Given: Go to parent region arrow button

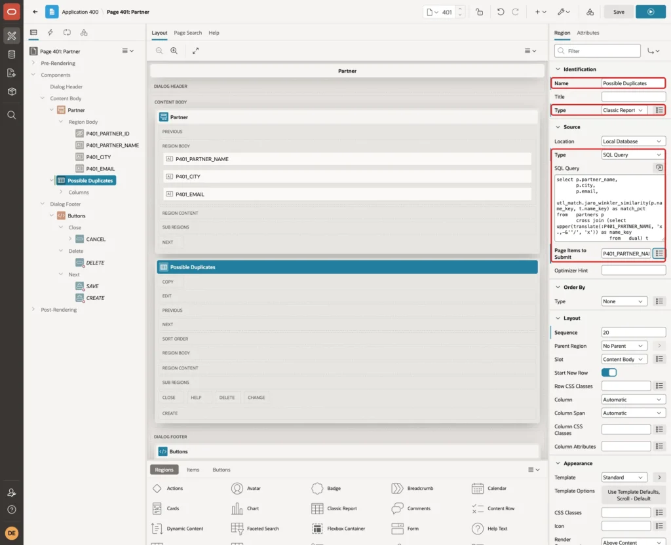Looking at the screenshot, I should tap(659, 346).
